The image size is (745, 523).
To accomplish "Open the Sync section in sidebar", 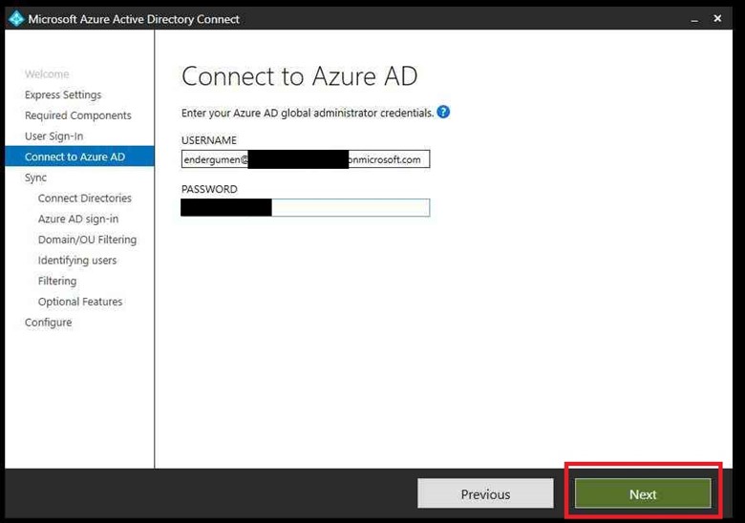I will click(x=35, y=178).
